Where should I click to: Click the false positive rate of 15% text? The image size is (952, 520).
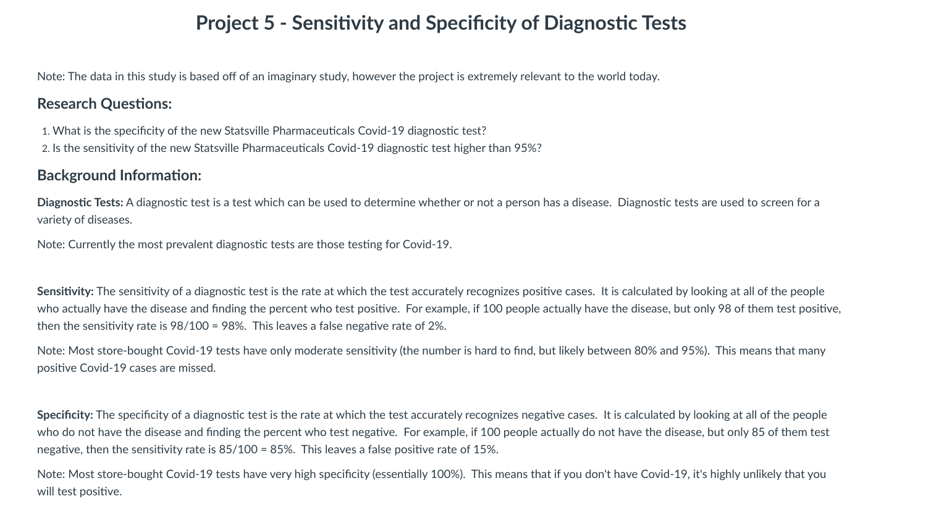433,450
